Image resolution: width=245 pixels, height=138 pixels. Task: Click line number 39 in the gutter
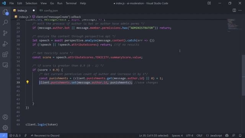(x=18, y=82)
